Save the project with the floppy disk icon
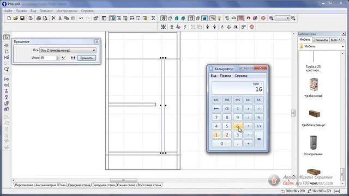The height and width of the screenshot is (196, 349). coord(22,18)
